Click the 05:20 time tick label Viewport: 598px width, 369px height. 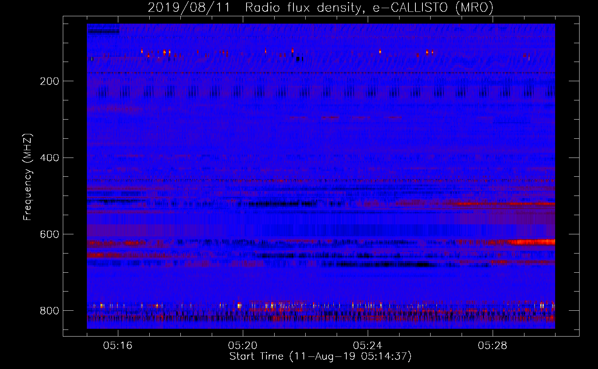(x=243, y=346)
